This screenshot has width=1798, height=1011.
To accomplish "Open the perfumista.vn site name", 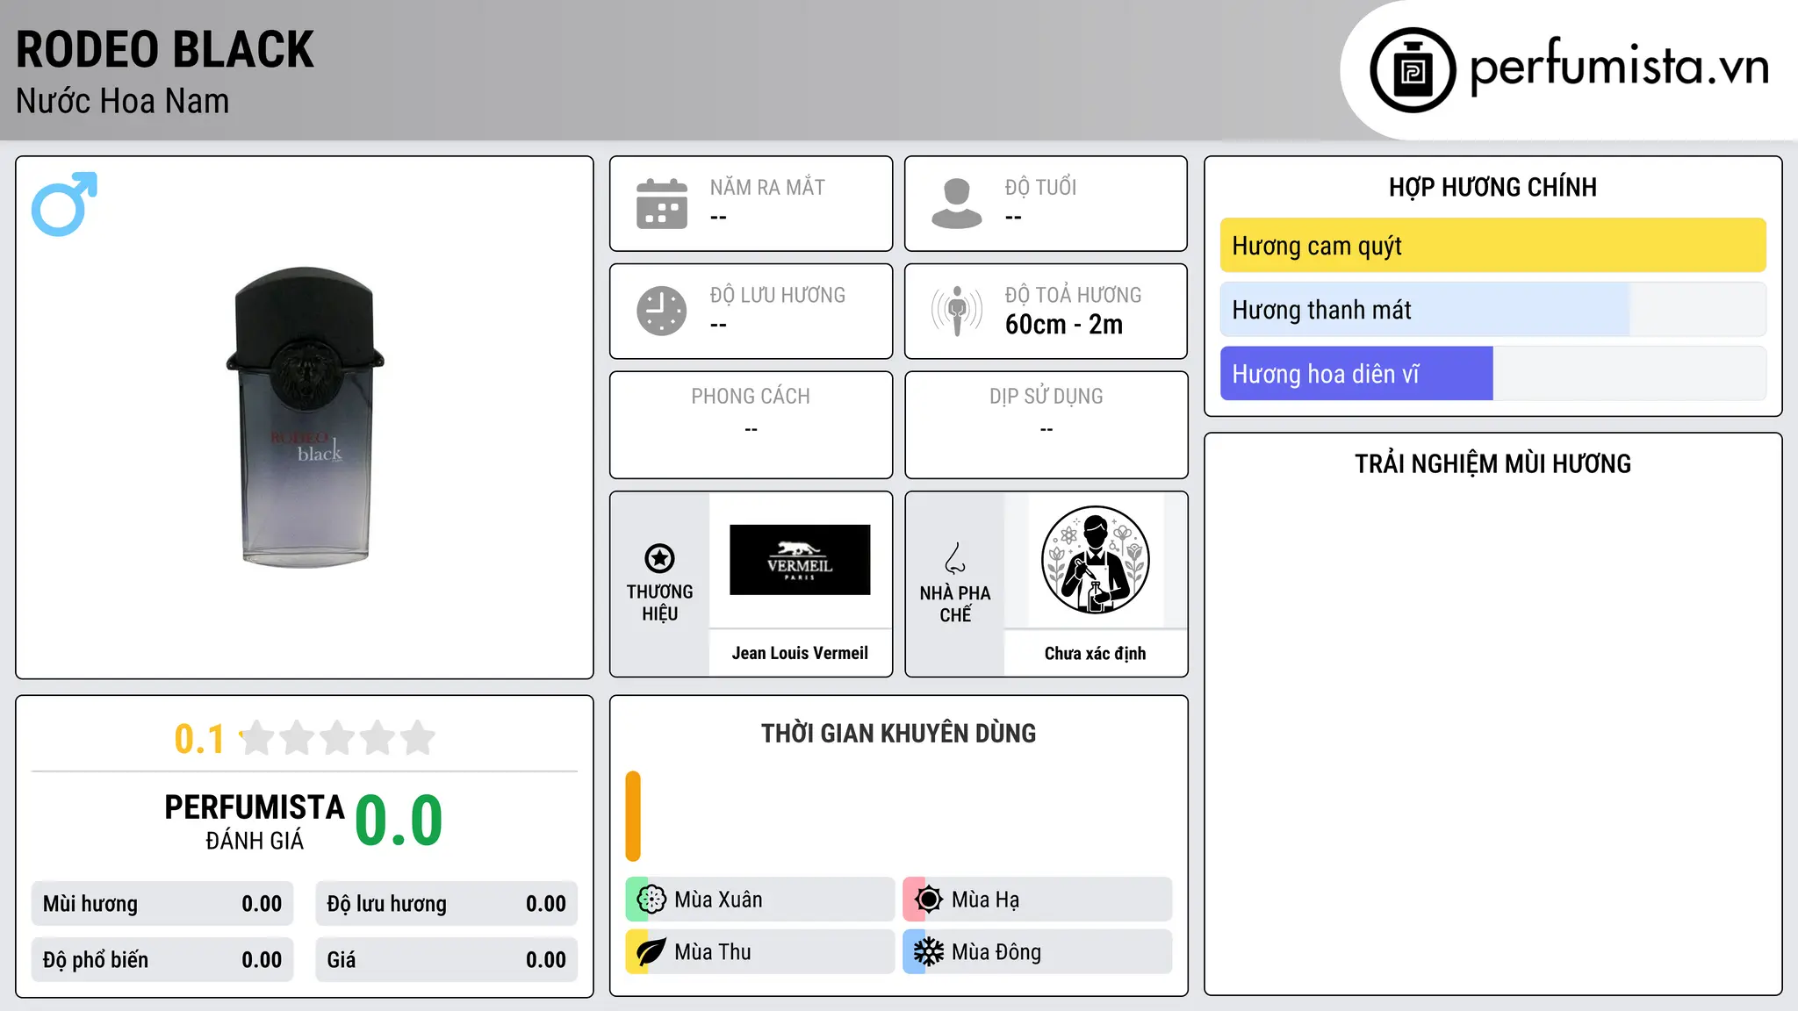I will (x=1619, y=68).
